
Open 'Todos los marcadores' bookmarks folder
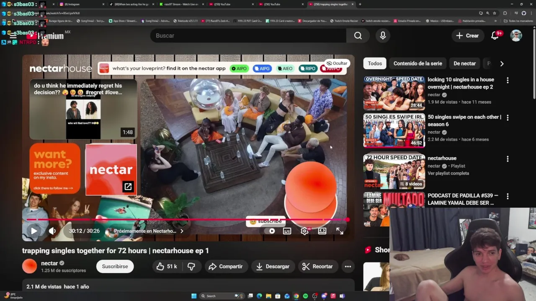coord(518,21)
